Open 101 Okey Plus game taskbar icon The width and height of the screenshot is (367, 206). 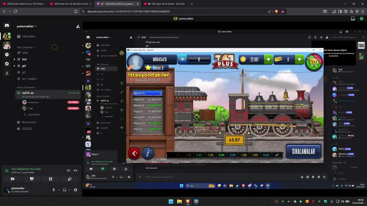196,201
